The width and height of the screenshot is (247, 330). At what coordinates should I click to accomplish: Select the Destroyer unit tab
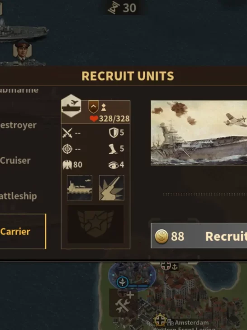click(x=18, y=125)
